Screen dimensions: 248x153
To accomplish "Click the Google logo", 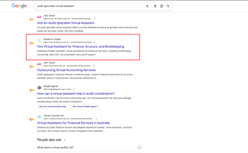I will pyautogui.click(x=19, y=6).
